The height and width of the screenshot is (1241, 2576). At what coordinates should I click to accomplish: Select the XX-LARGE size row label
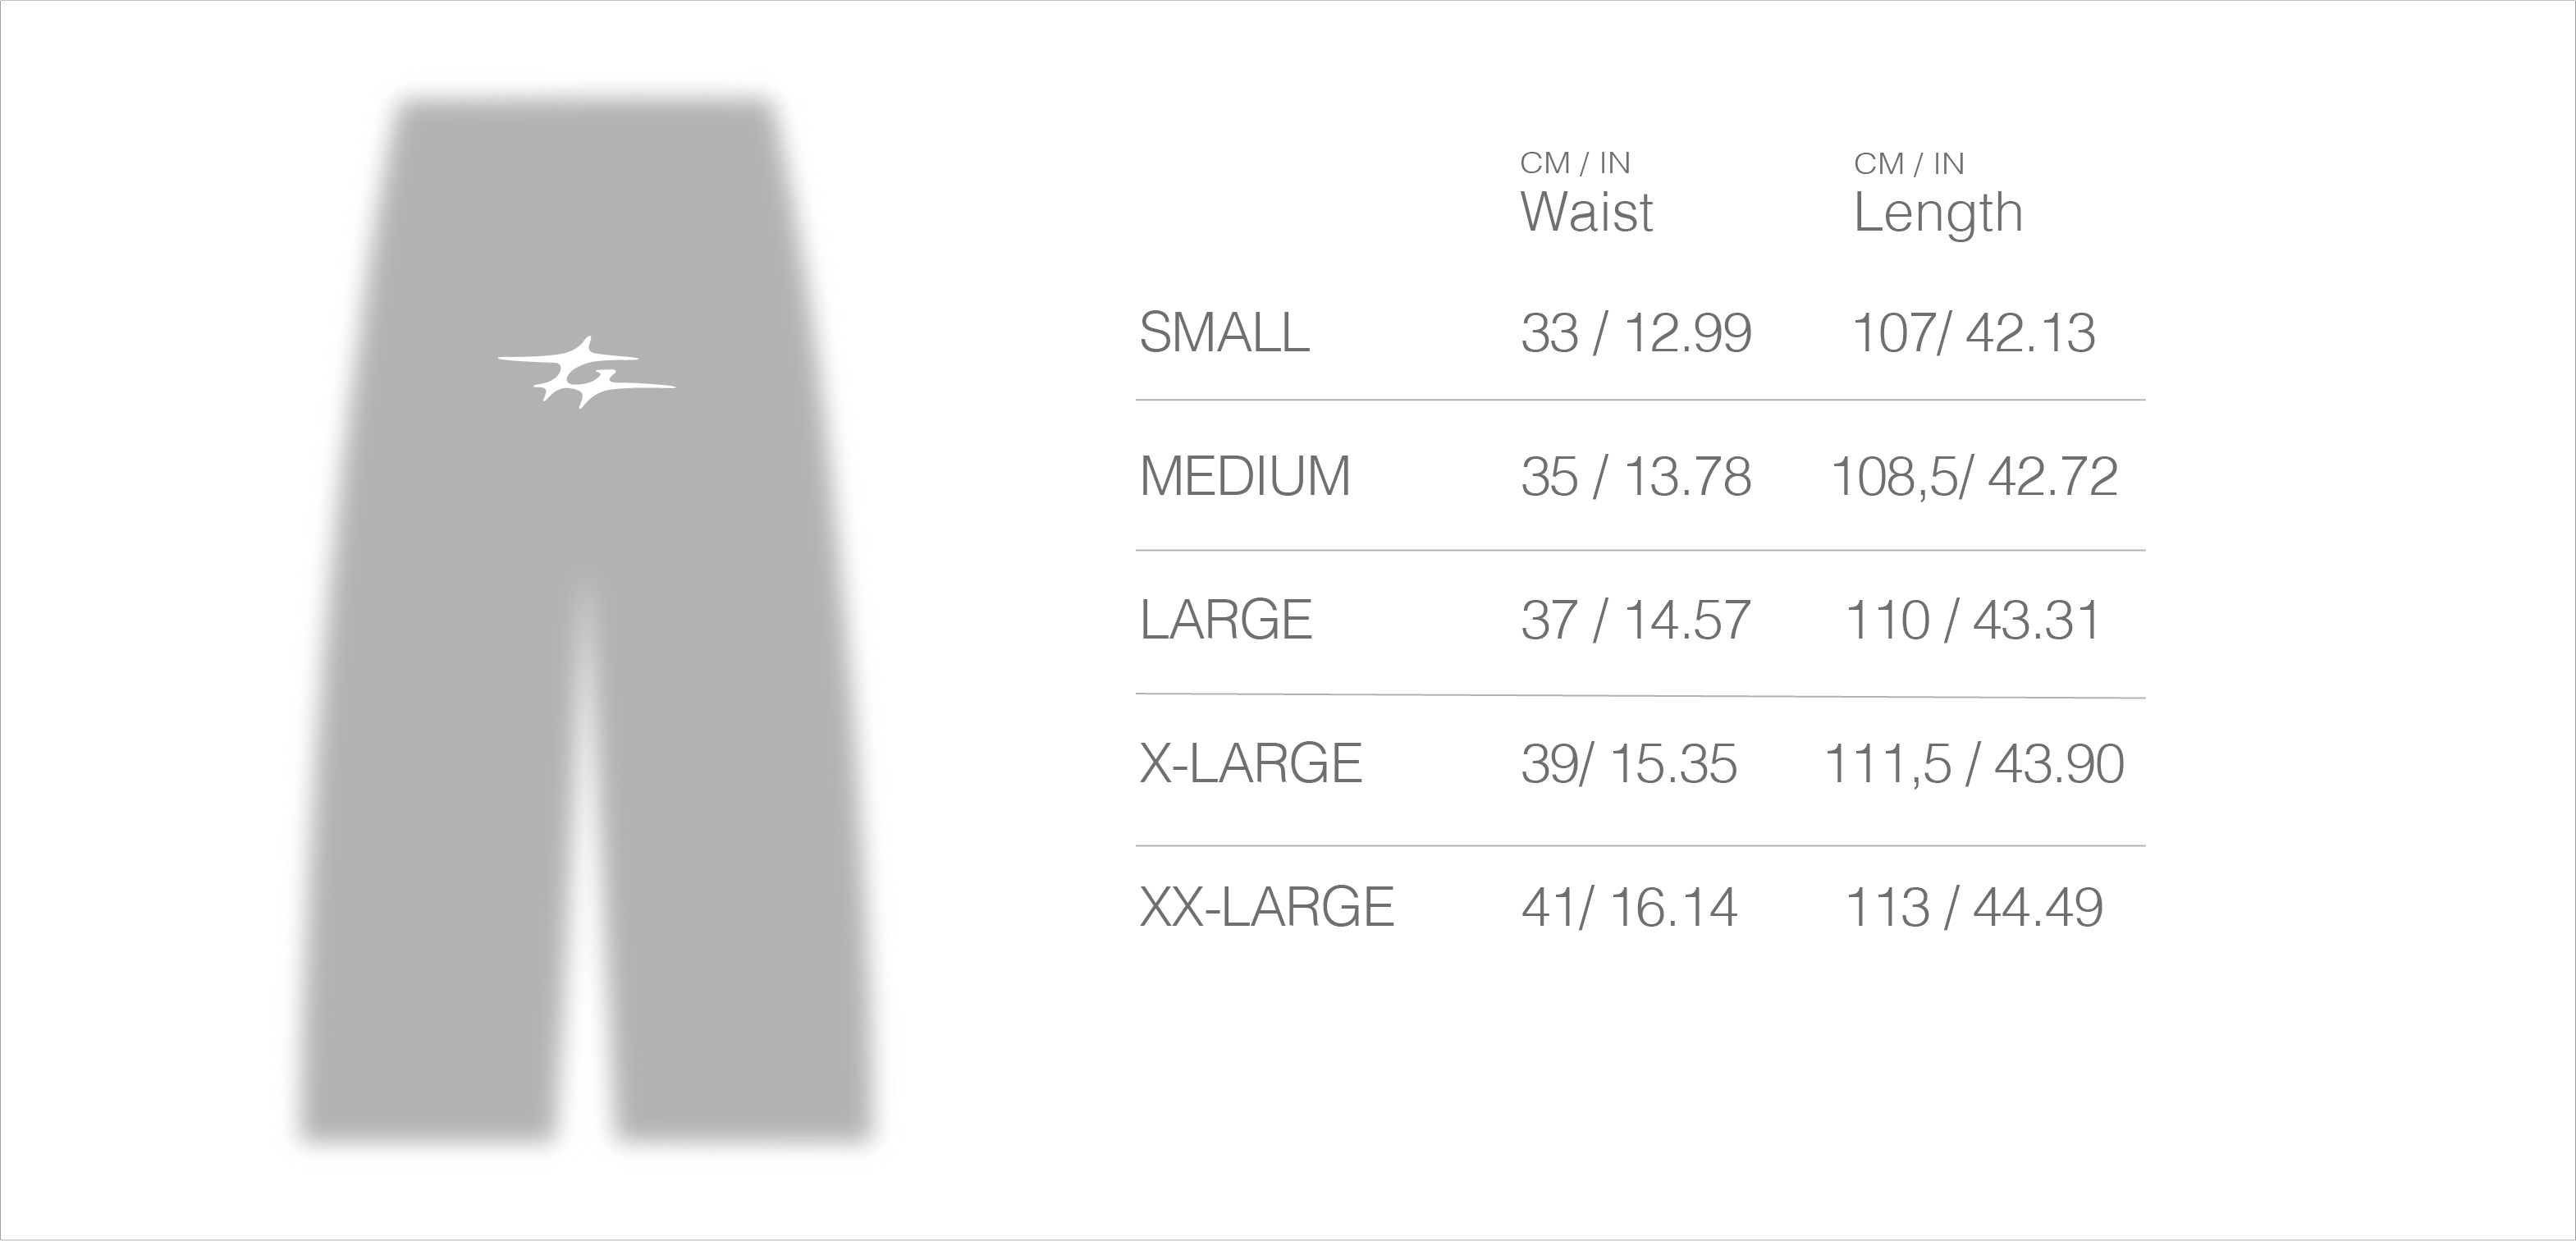tap(1267, 907)
